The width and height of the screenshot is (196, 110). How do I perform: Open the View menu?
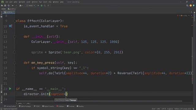coord(15,2)
